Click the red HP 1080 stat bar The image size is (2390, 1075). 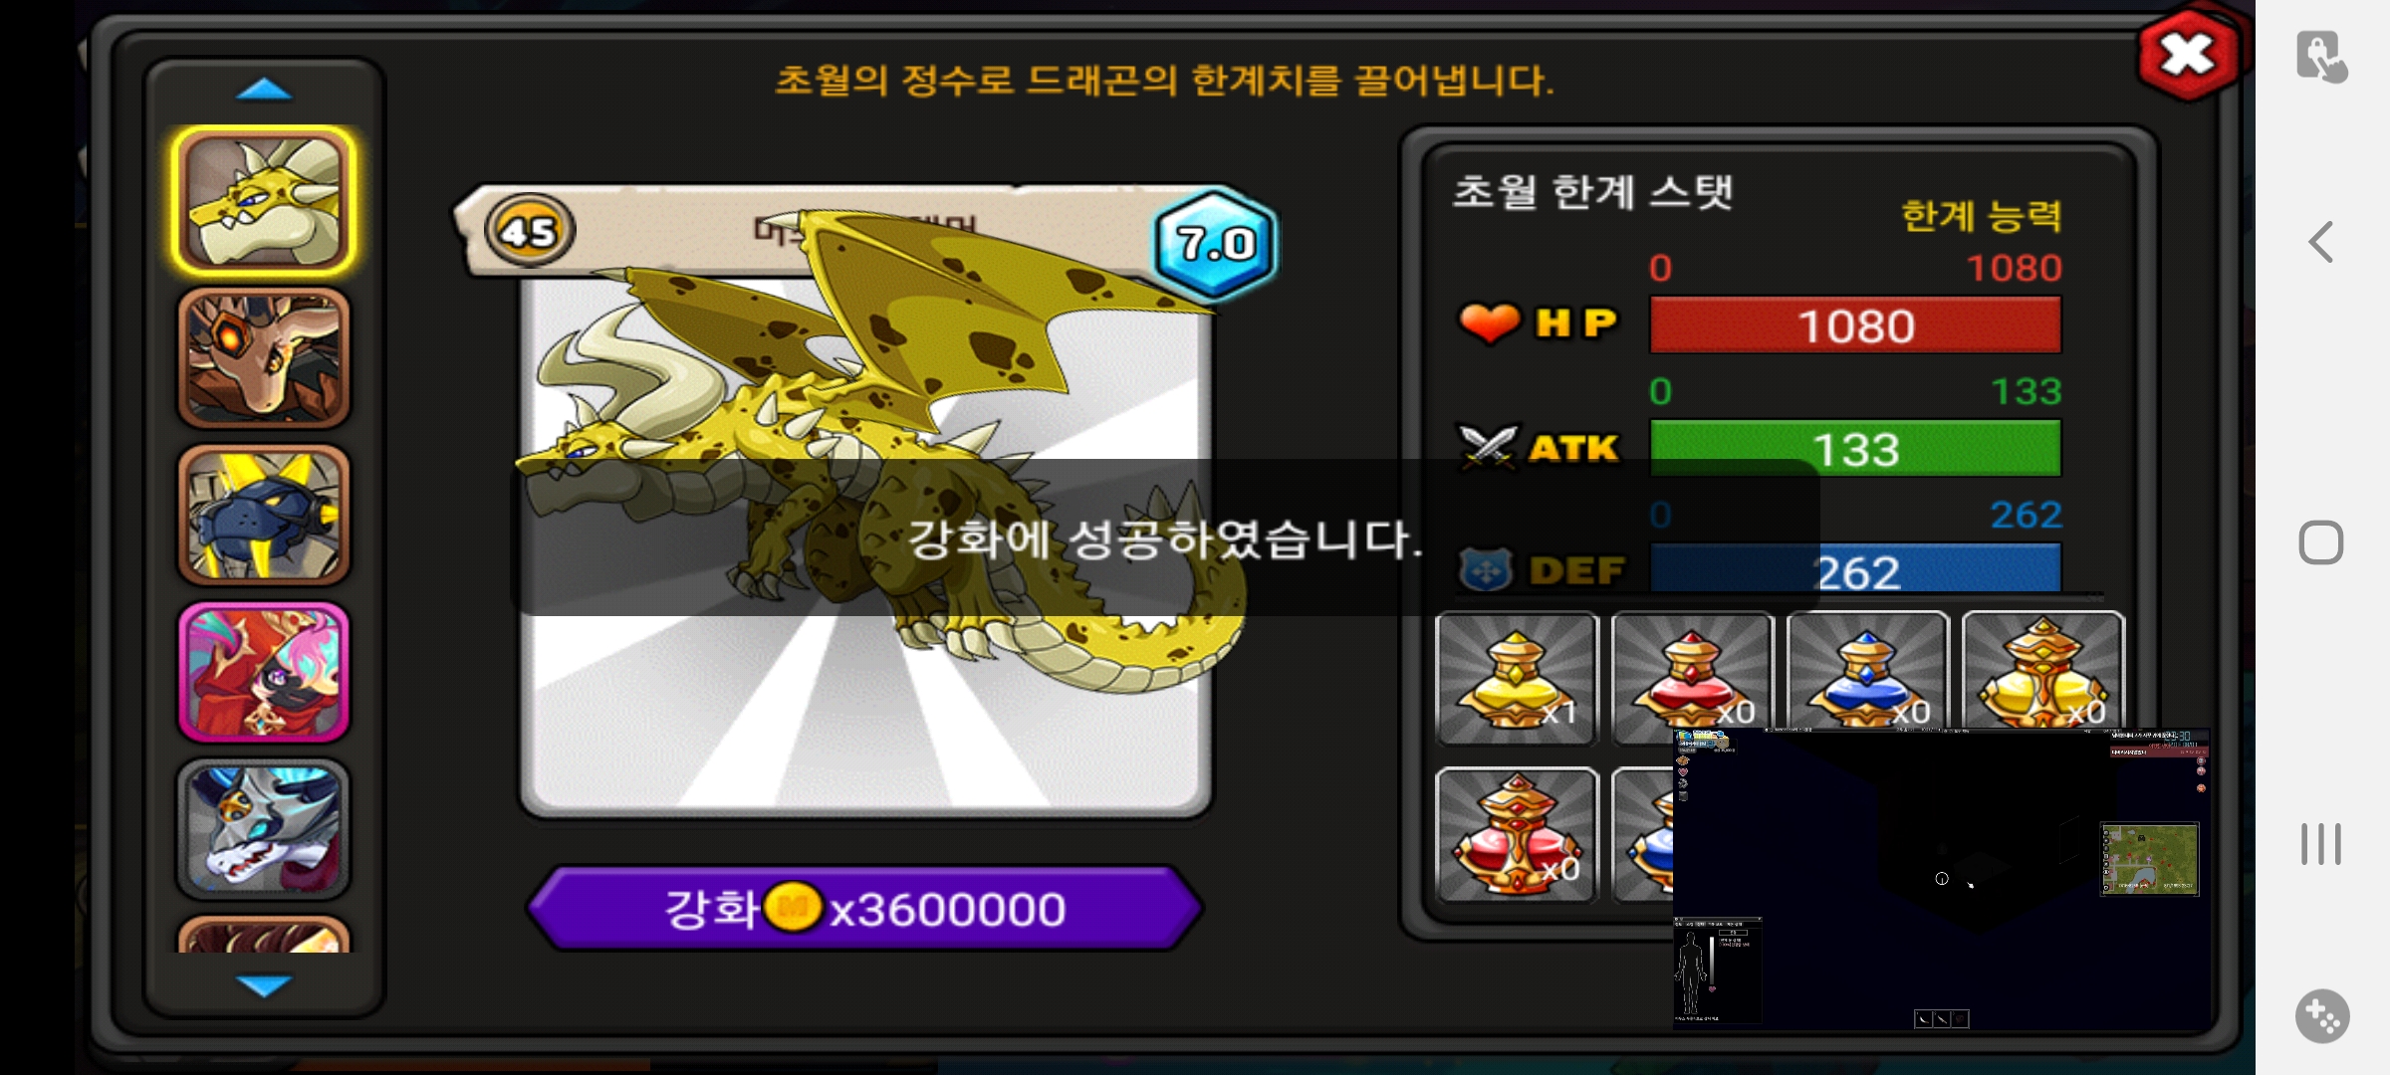click(1855, 325)
